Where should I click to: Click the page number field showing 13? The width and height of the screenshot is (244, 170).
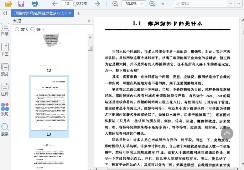(x=67, y=3)
